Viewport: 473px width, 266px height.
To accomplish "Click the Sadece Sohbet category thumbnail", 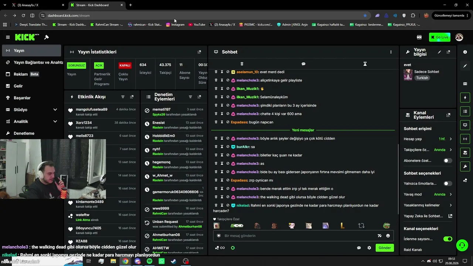I will click(408, 74).
